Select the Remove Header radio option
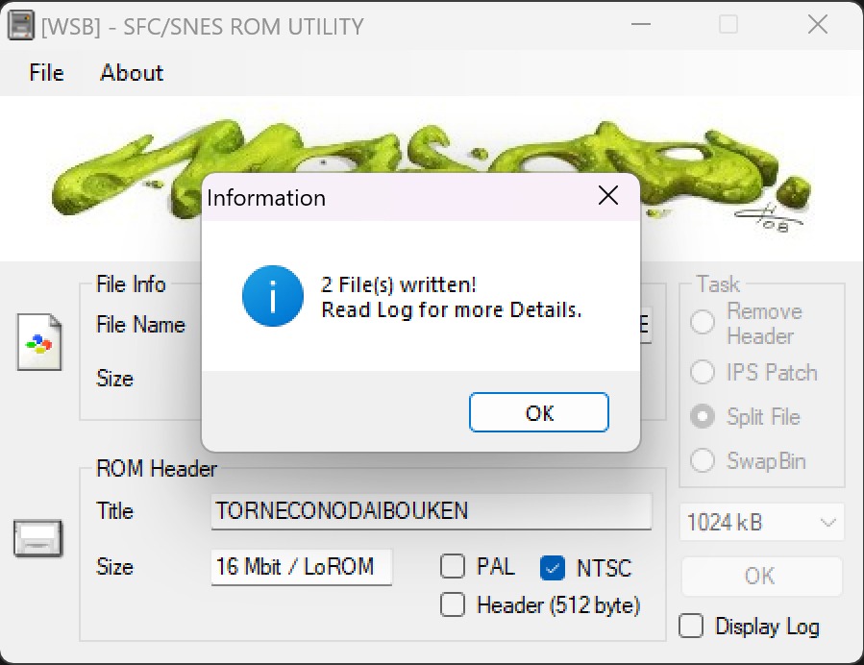The height and width of the screenshot is (665, 864). [x=703, y=323]
